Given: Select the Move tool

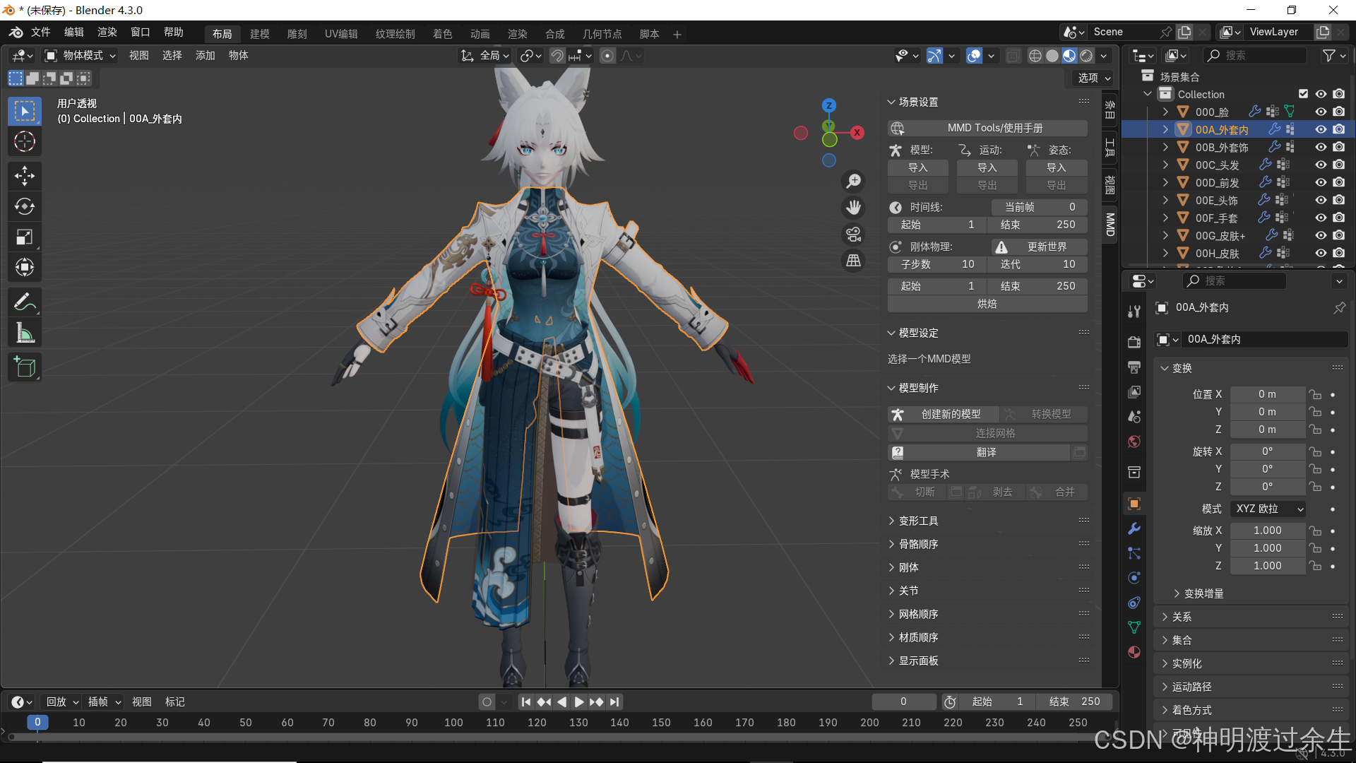Looking at the screenshot, I should point(25,175).
